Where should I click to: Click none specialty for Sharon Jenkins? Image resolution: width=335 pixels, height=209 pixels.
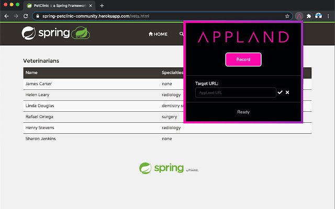[x=167, y=139]
